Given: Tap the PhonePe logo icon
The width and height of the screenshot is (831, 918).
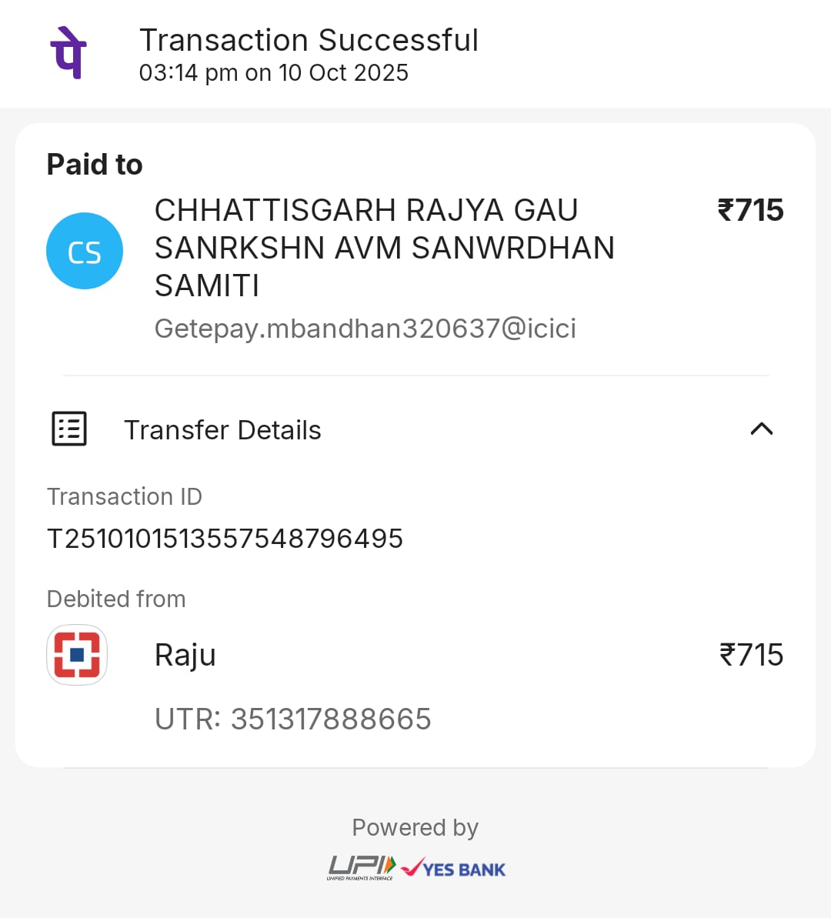Looking at the screenshot, I should click(x=68, y=52).
